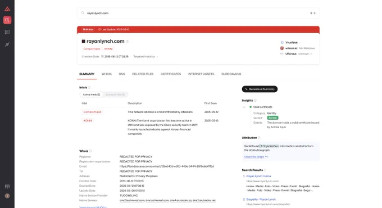
Task: Click the urlscan.io logo icon
Action: pyautogui.click(x=282, y=48)
